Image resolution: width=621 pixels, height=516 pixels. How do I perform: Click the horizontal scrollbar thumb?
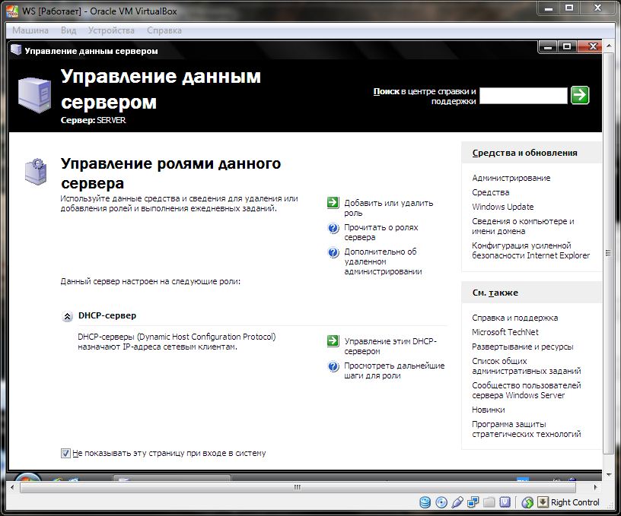point(298,487)
